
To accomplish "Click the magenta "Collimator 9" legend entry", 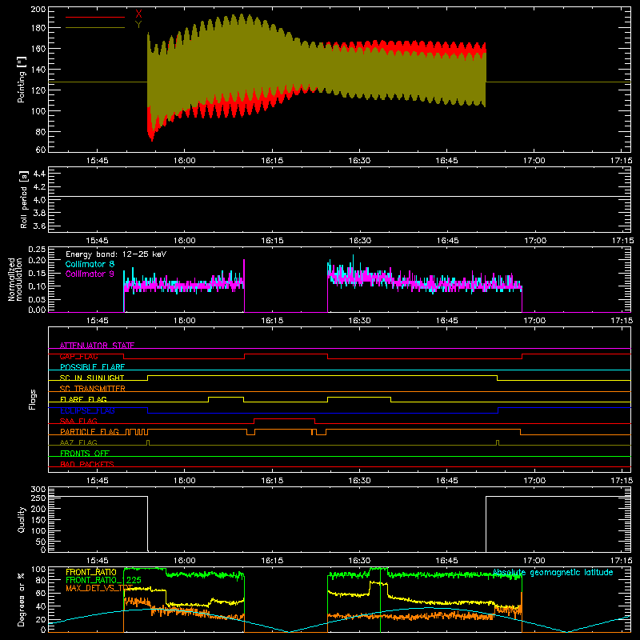I will point(90,274).
